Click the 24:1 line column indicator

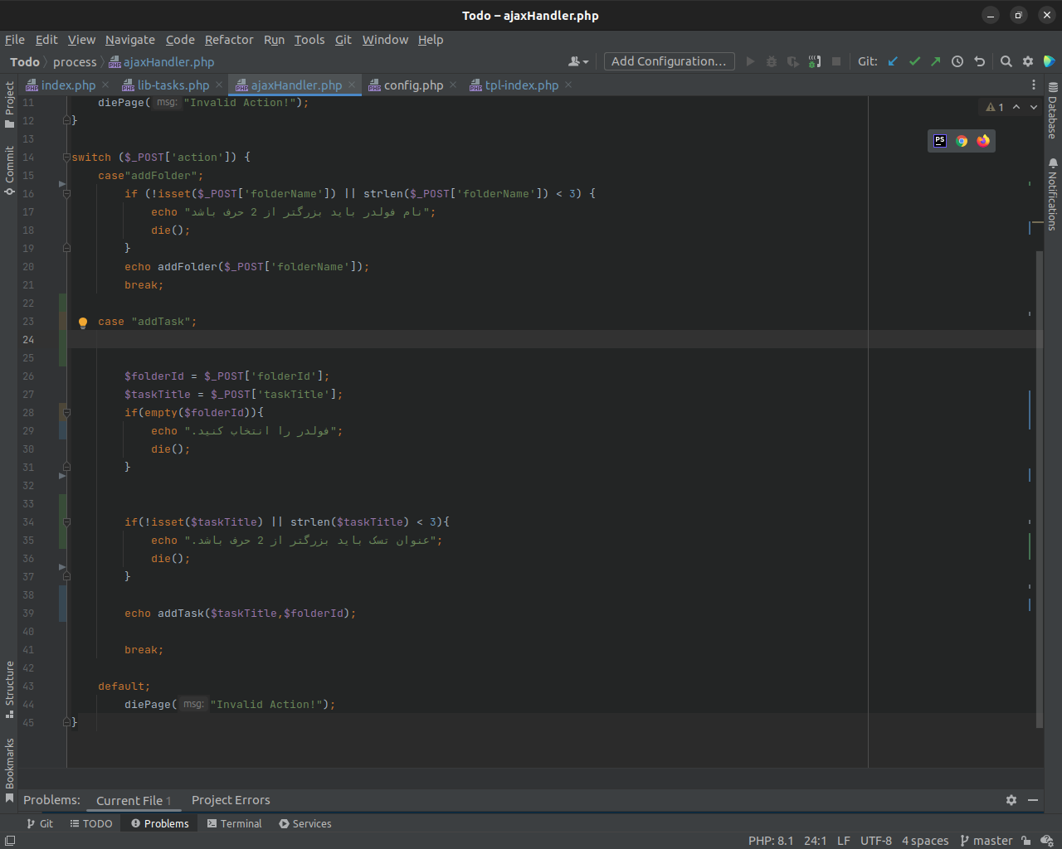point(815,840)
